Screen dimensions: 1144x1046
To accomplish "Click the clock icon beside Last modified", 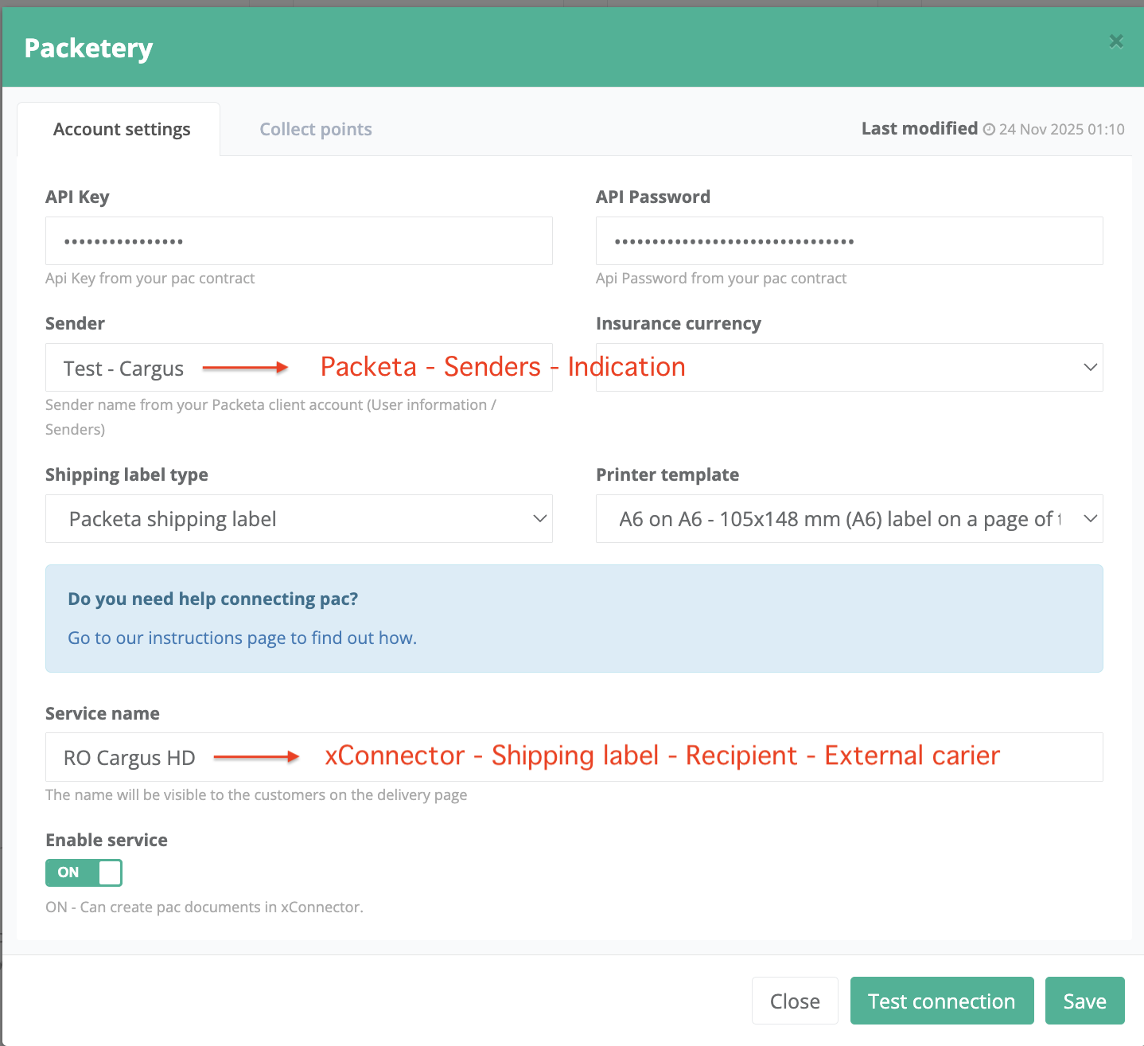I will (x=989, y=130).
